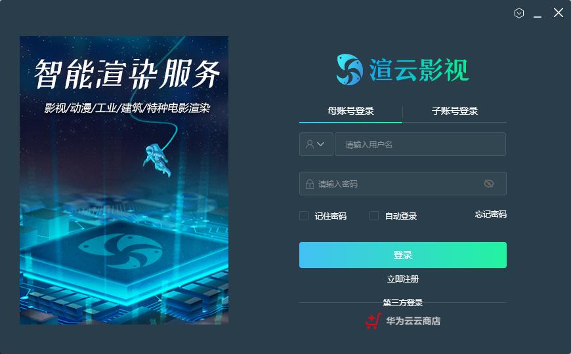Screen dimensions: 571x354
Task: Focus the 请输入用户名 input field
Action: pyautogui.click(x=420, y=144)
